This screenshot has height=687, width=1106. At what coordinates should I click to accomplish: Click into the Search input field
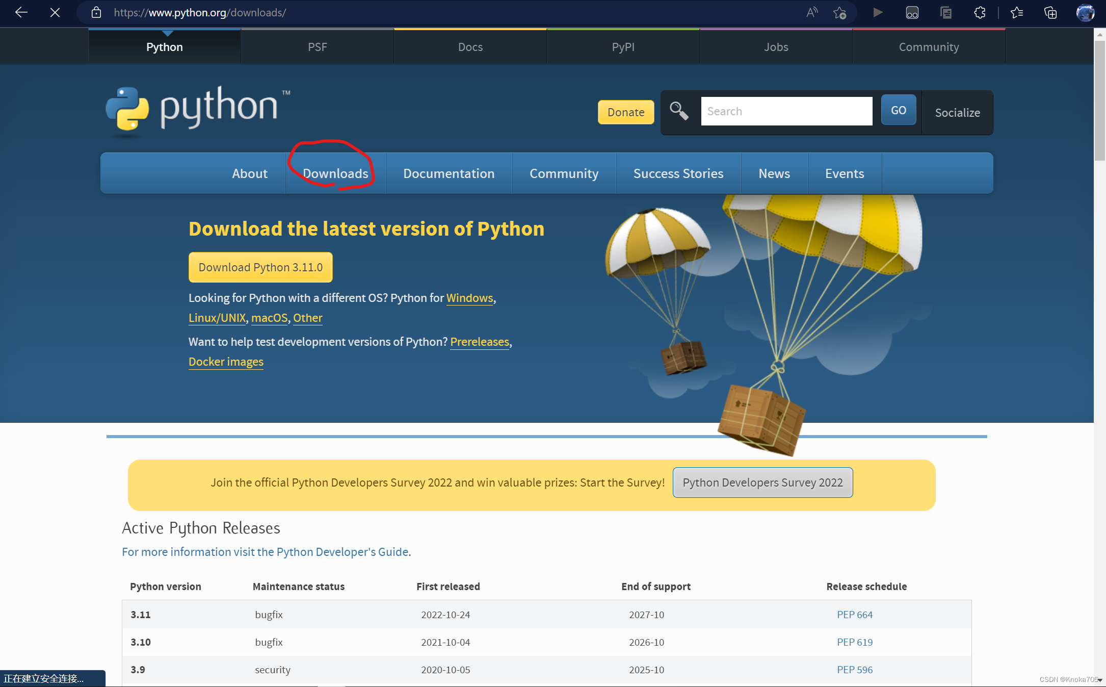tap(786, 111)
